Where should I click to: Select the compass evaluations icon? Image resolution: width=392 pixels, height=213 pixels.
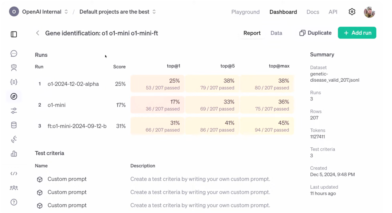pos(14,97)
